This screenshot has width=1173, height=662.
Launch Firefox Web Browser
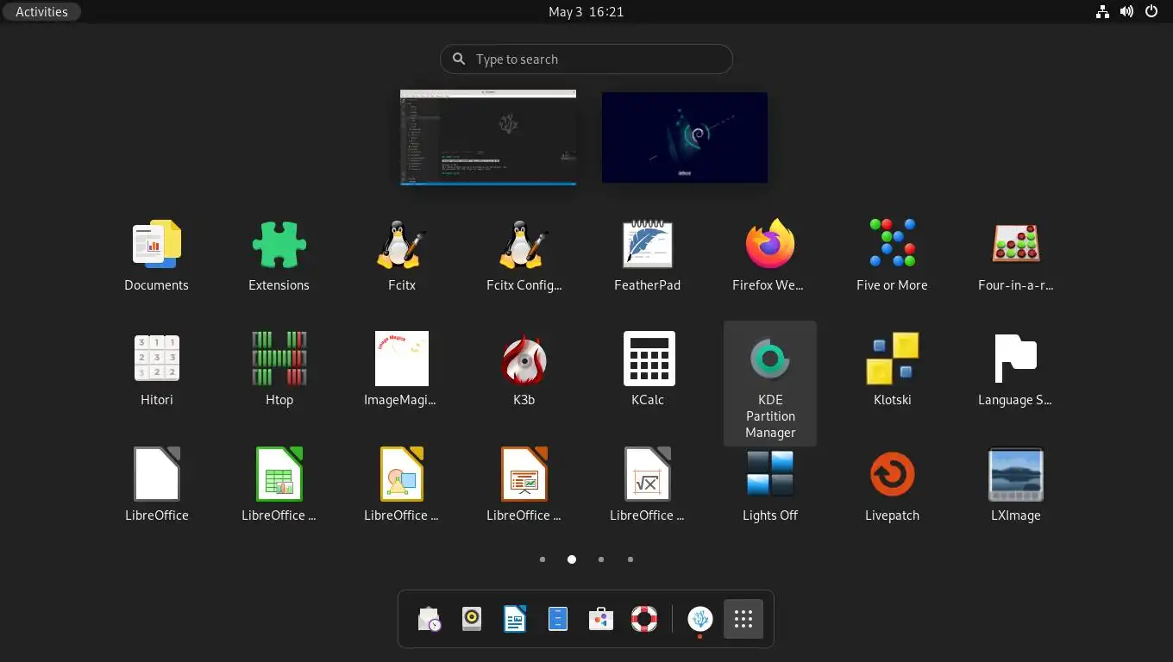coord(769,254)
